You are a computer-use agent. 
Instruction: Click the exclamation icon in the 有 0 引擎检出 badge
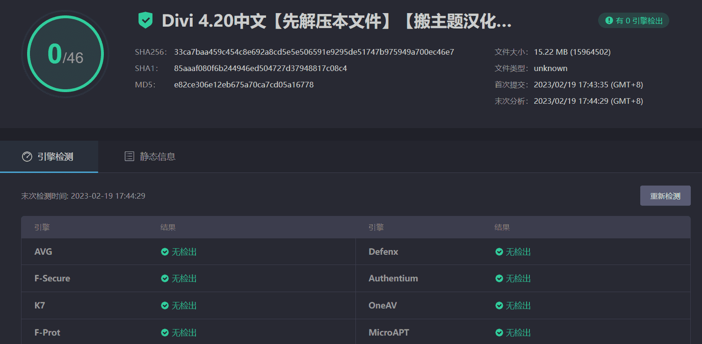coord(609,21)
